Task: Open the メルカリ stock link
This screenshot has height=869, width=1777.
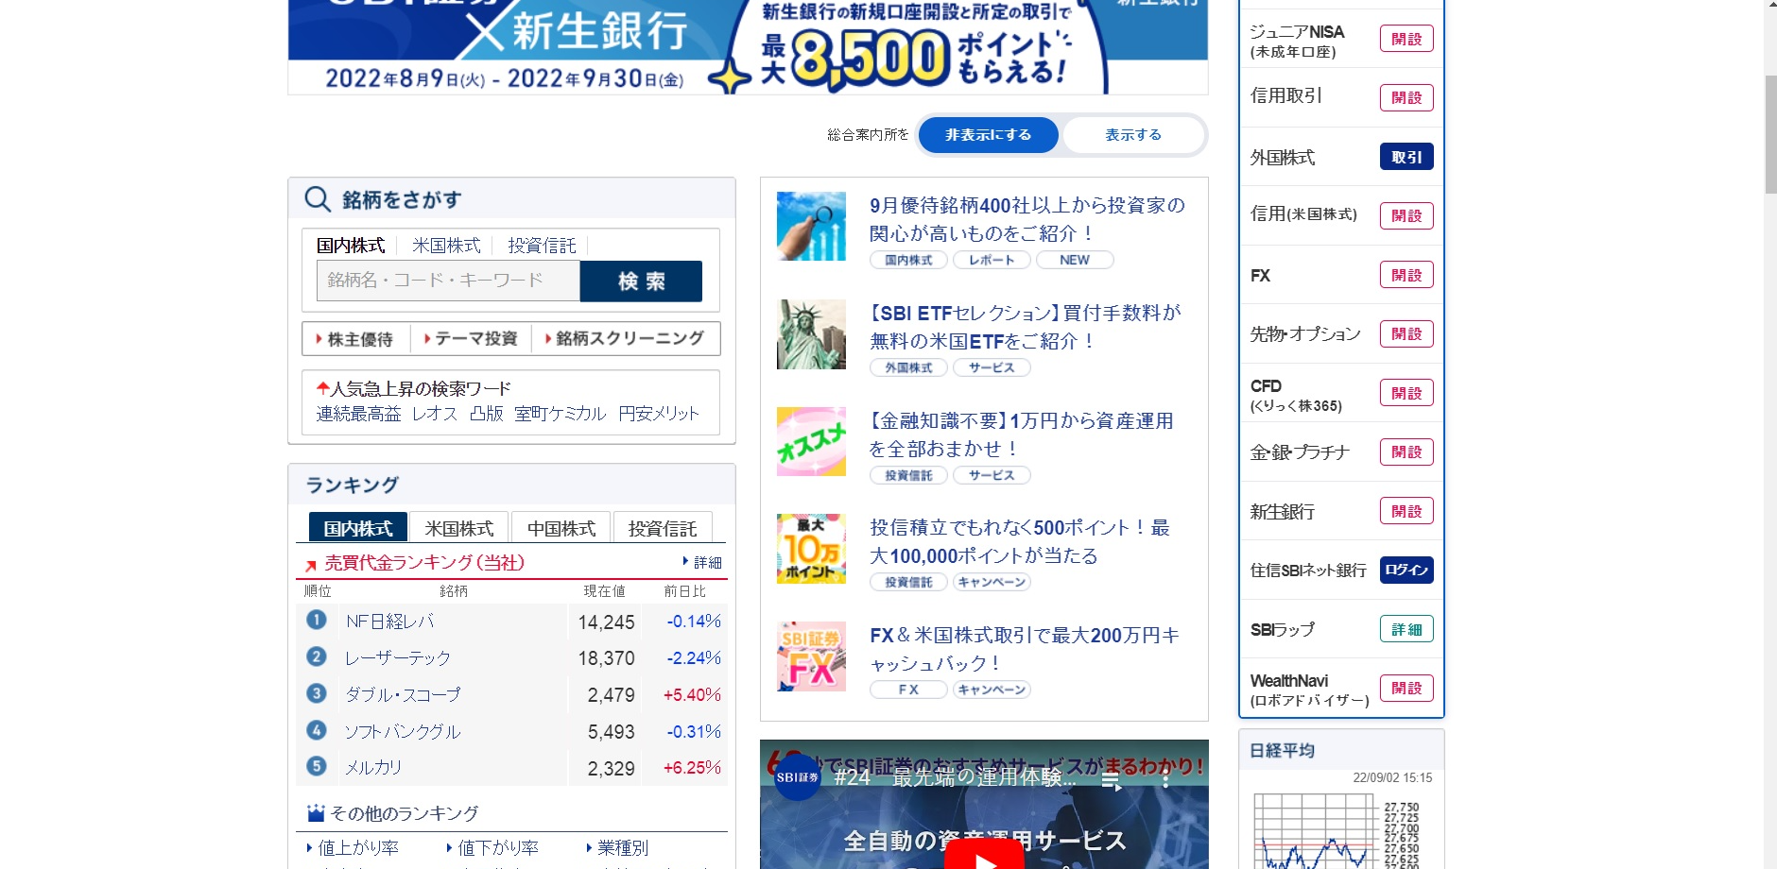Action: pyautogui.click(x=373, y=767)
